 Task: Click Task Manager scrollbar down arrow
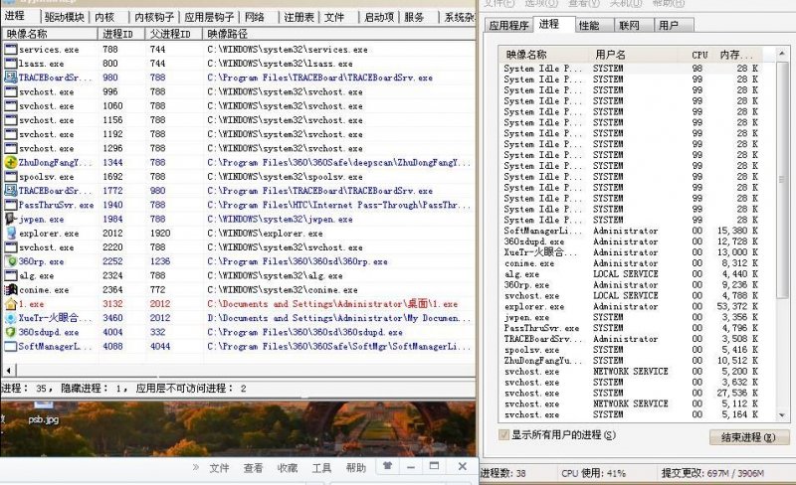point(782,414)
